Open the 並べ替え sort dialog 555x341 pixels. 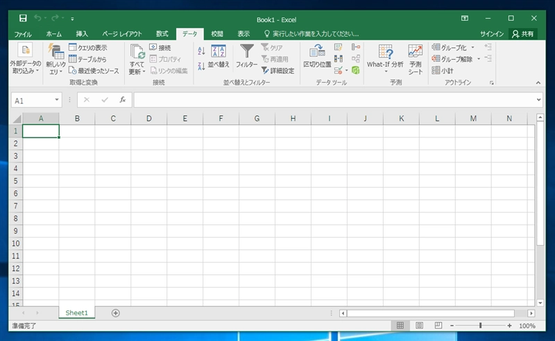(219, 56)
